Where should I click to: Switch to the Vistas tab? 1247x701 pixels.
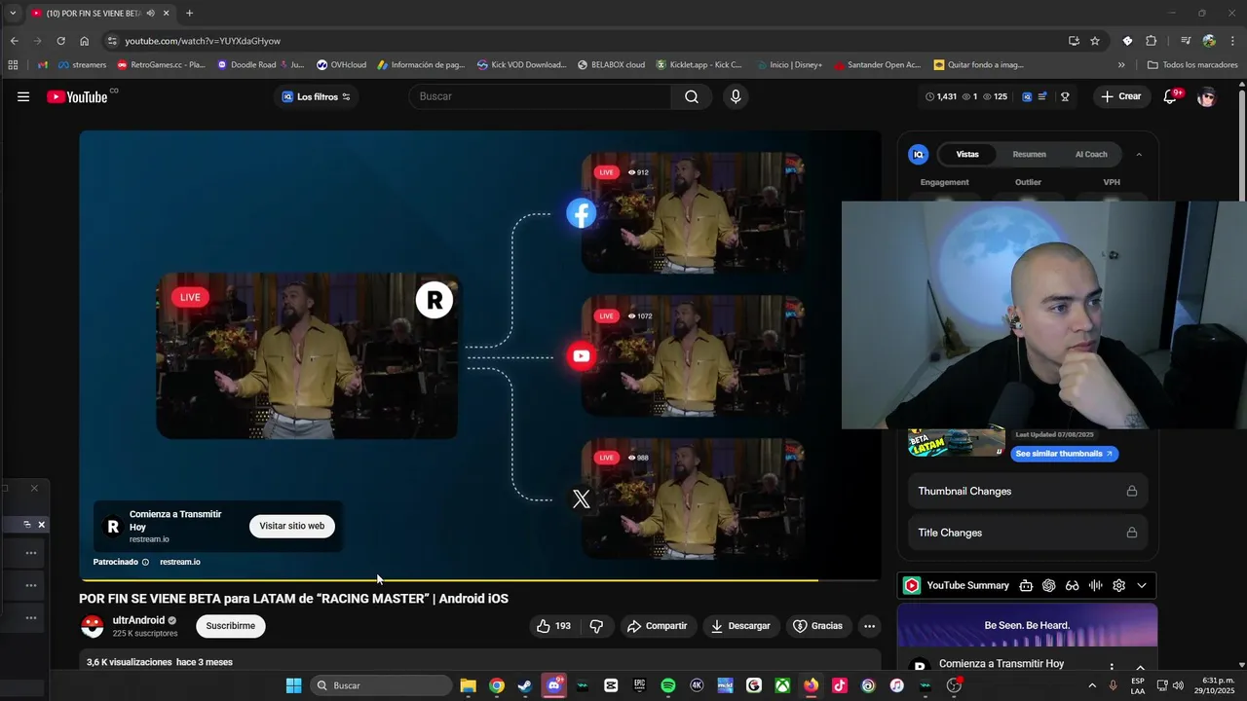click(x=967, y=154)
